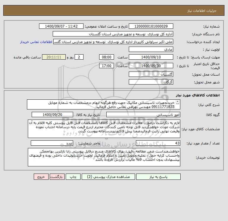
Task: Click the واحد شمارش field showing عدد
Action: point(52,143)
